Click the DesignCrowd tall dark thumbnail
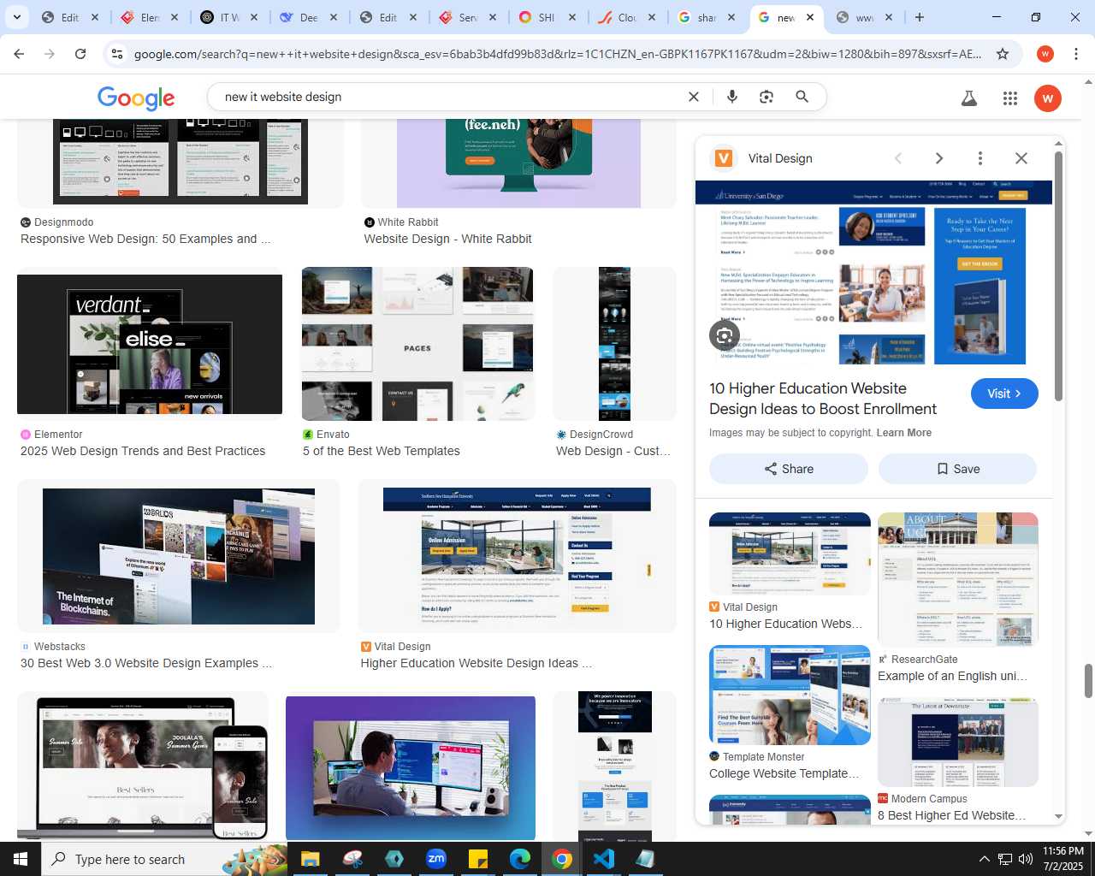This screenshot has height=876, width=1095. (x=614, y=344)
